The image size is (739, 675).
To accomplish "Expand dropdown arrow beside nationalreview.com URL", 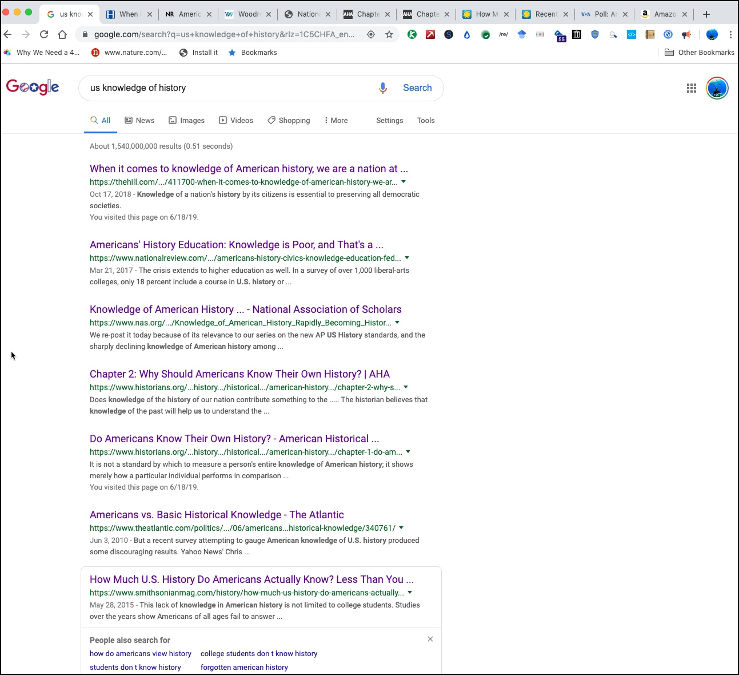I will [x=407, y=258].
